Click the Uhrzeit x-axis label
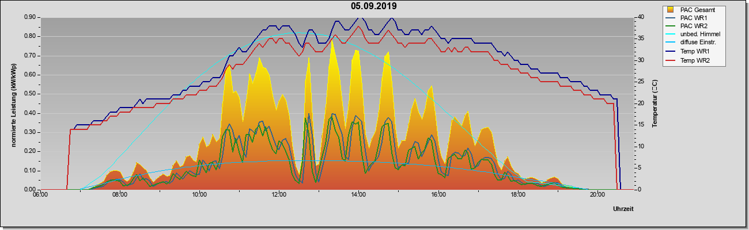This screenshot has width=749, height=230. (623, 209)
